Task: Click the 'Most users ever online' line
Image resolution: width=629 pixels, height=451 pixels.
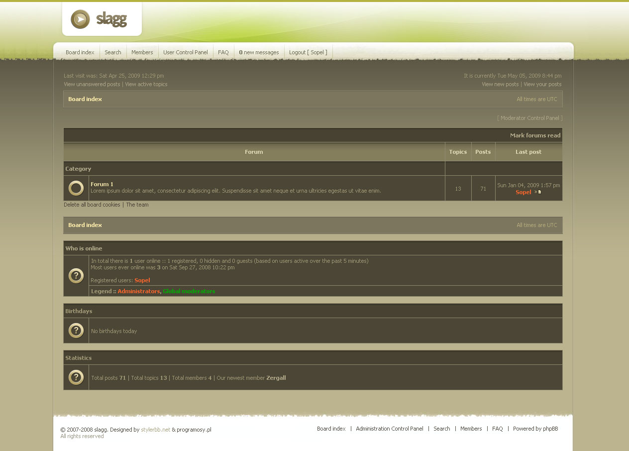Action: coord(162,267)
